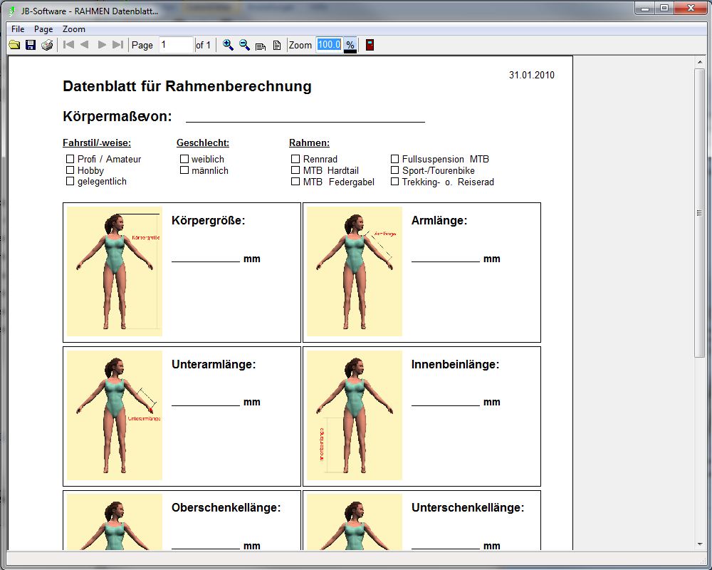712x570 pixels.
Task: Save the report with the diskette icon
Action: tap(31, 45)
